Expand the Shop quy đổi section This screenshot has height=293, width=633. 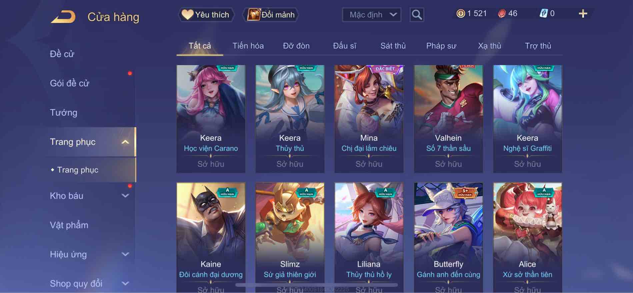click(125, 284)
